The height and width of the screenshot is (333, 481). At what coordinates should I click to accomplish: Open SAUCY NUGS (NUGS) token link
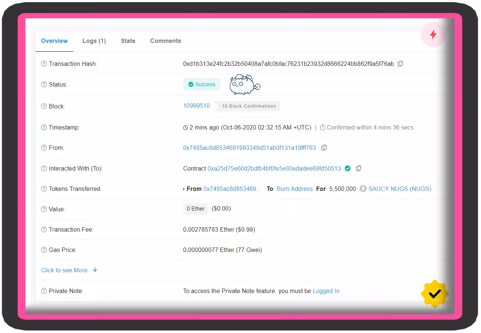[x=400, y=189]
